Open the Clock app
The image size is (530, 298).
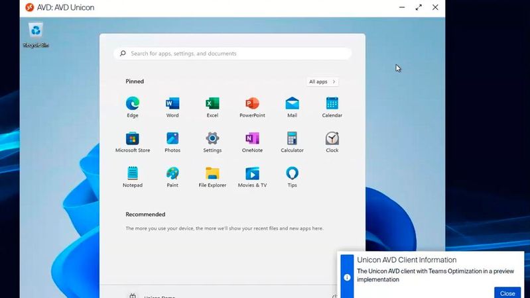[332, 142]
